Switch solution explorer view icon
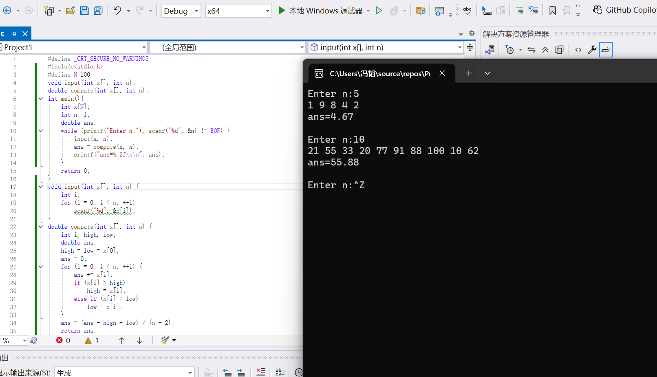Image resolution: width=657 pixels, height=377 pixels. click(x=490, y=50)
